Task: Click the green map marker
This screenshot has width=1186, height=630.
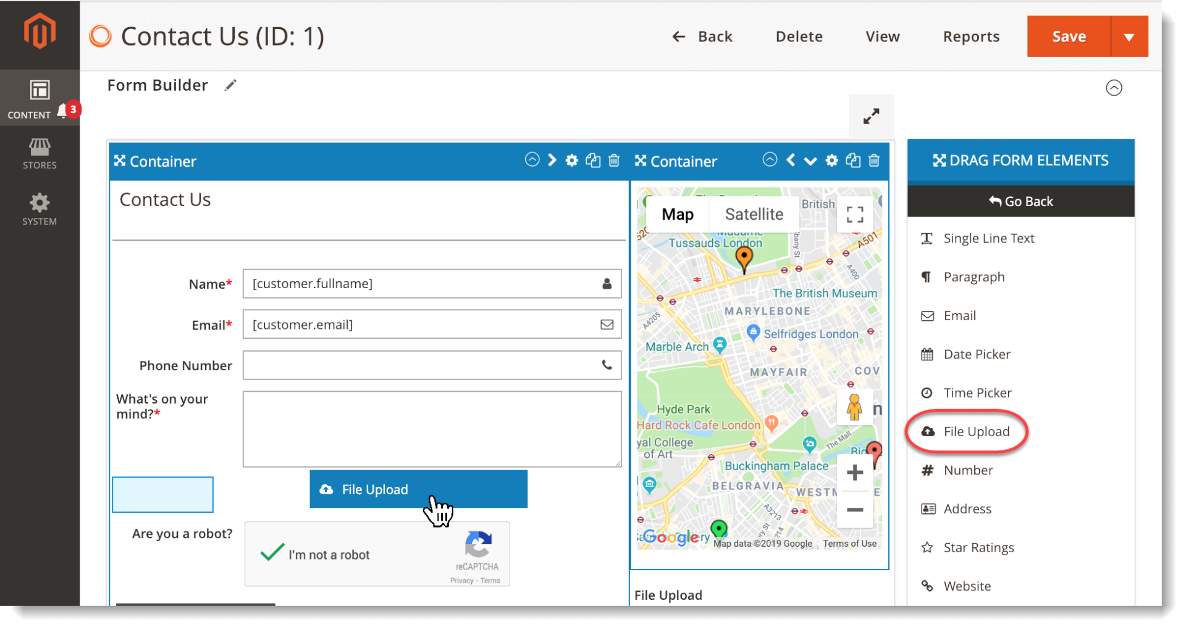Action: (x=718, y=529)
